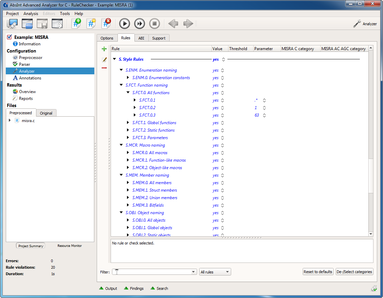
Task: Go back with left arrow icon
Action: coord(173,24)
